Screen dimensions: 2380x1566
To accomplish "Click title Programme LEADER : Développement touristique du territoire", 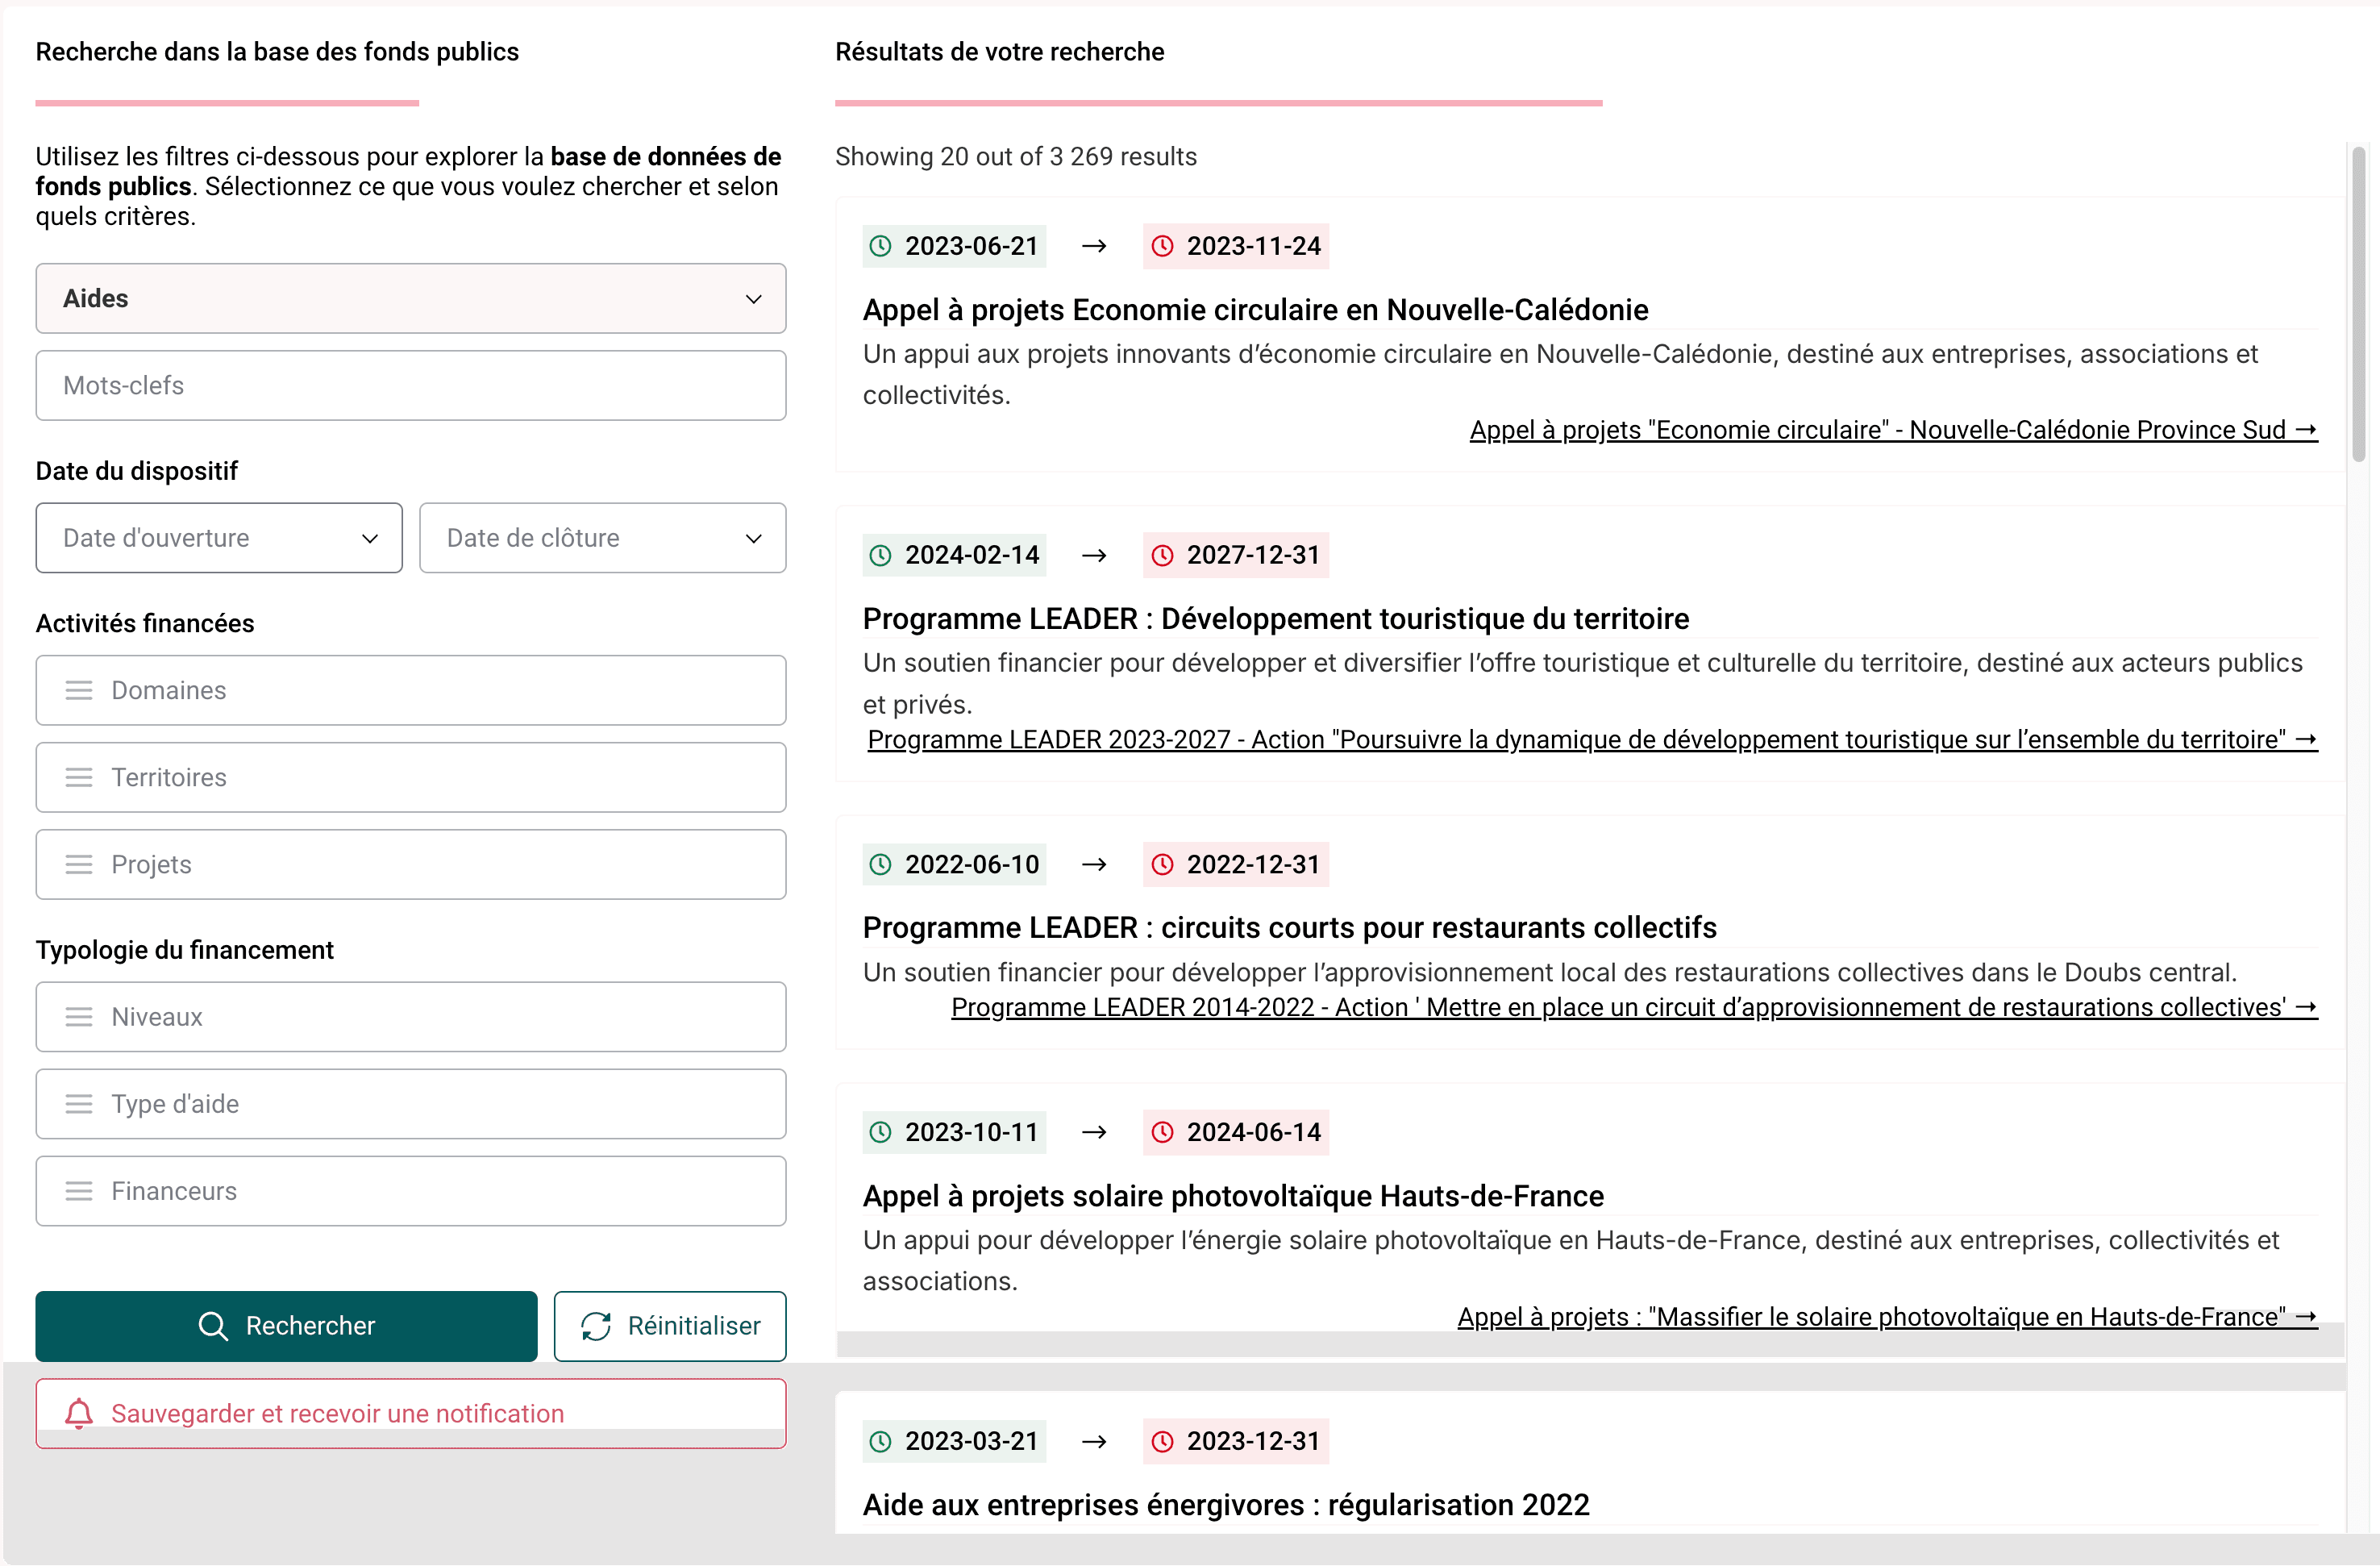I will (x=1276, y=619).
